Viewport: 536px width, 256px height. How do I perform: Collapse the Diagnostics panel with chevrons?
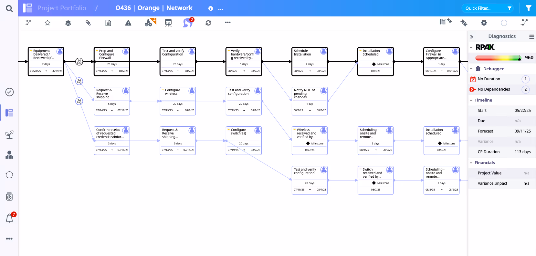point(472,37)
